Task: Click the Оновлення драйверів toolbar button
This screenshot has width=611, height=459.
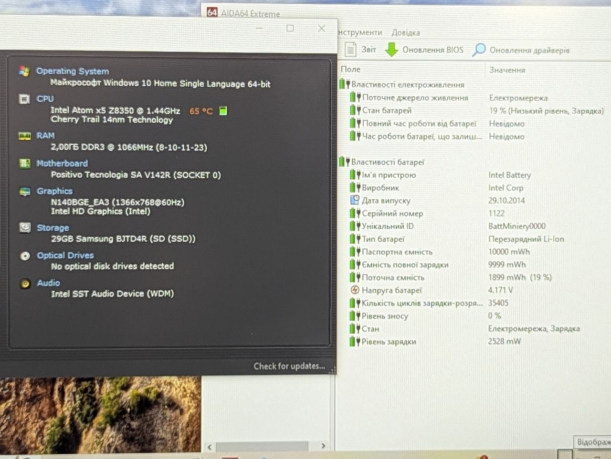Action: (x=521, y=50)
